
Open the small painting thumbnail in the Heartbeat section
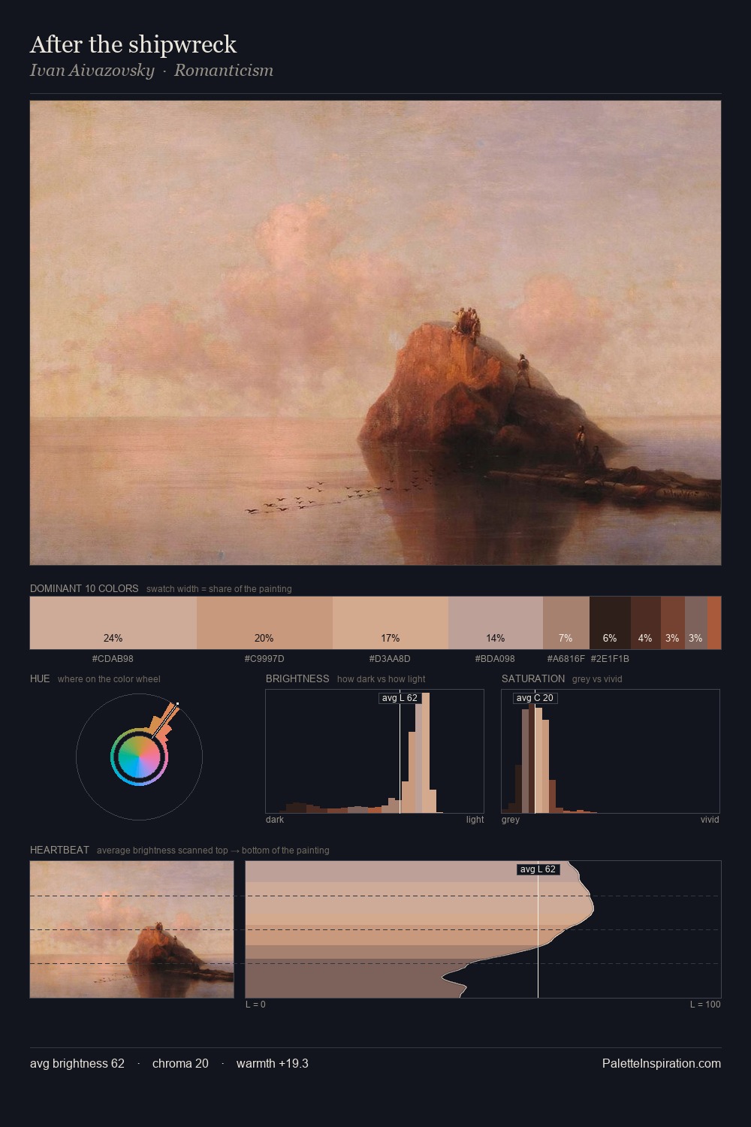point(132,929)
